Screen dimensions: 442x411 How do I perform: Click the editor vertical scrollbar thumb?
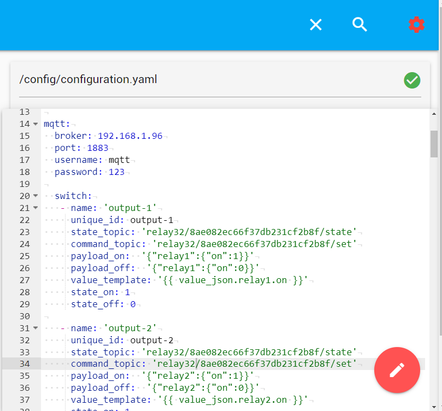(434, 144)
